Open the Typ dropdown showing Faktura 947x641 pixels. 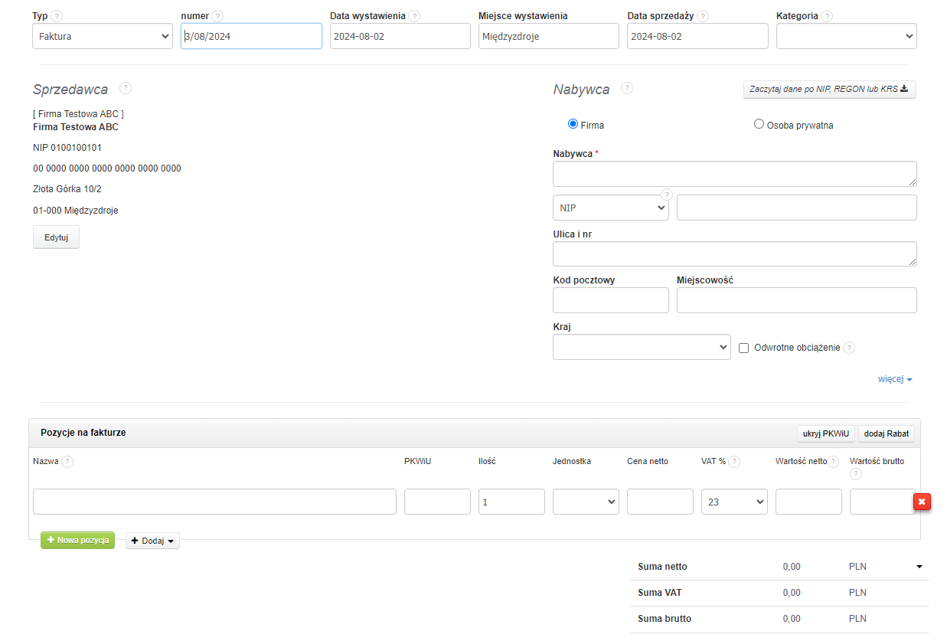pos(103,36)
